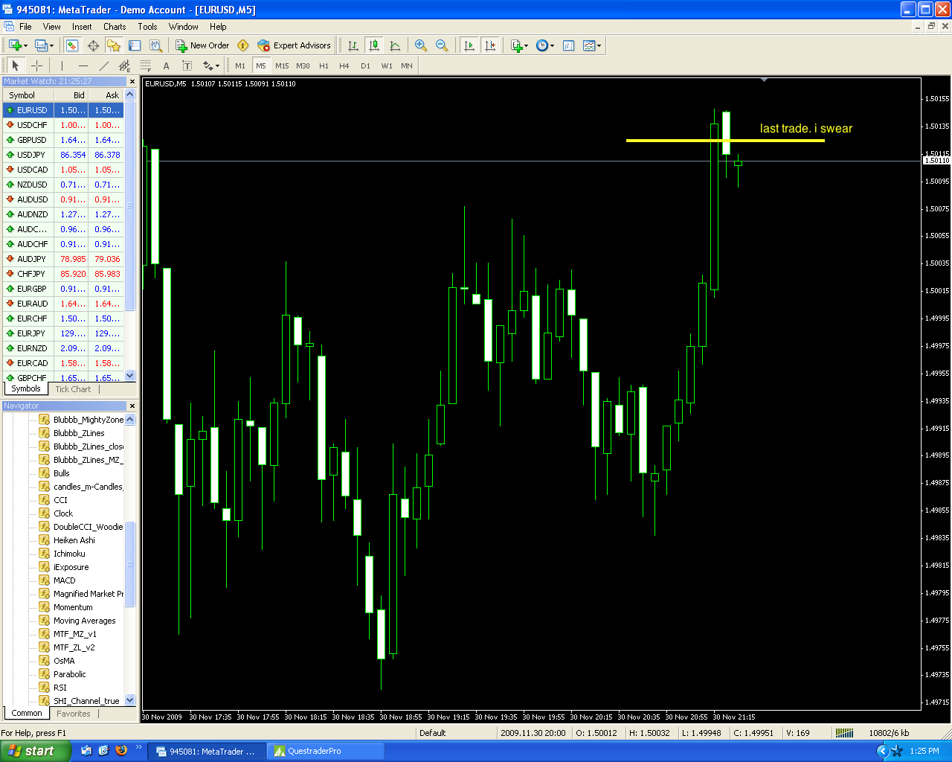Select the horizontal line tool

83,65
